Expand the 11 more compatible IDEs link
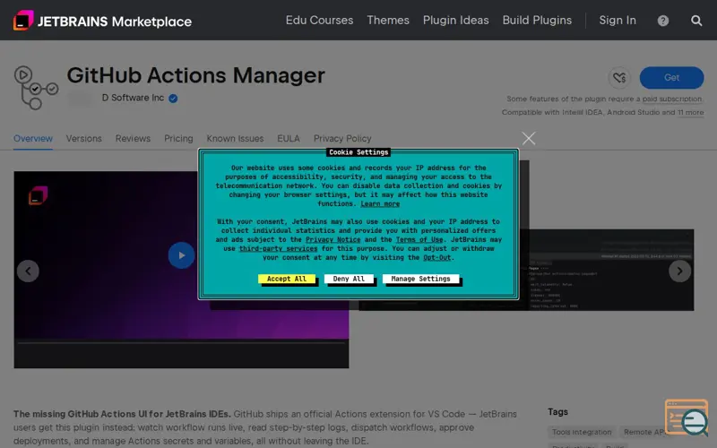 690,113
